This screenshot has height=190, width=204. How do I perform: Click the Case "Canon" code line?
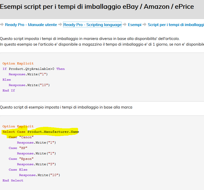tap(21, 137)
